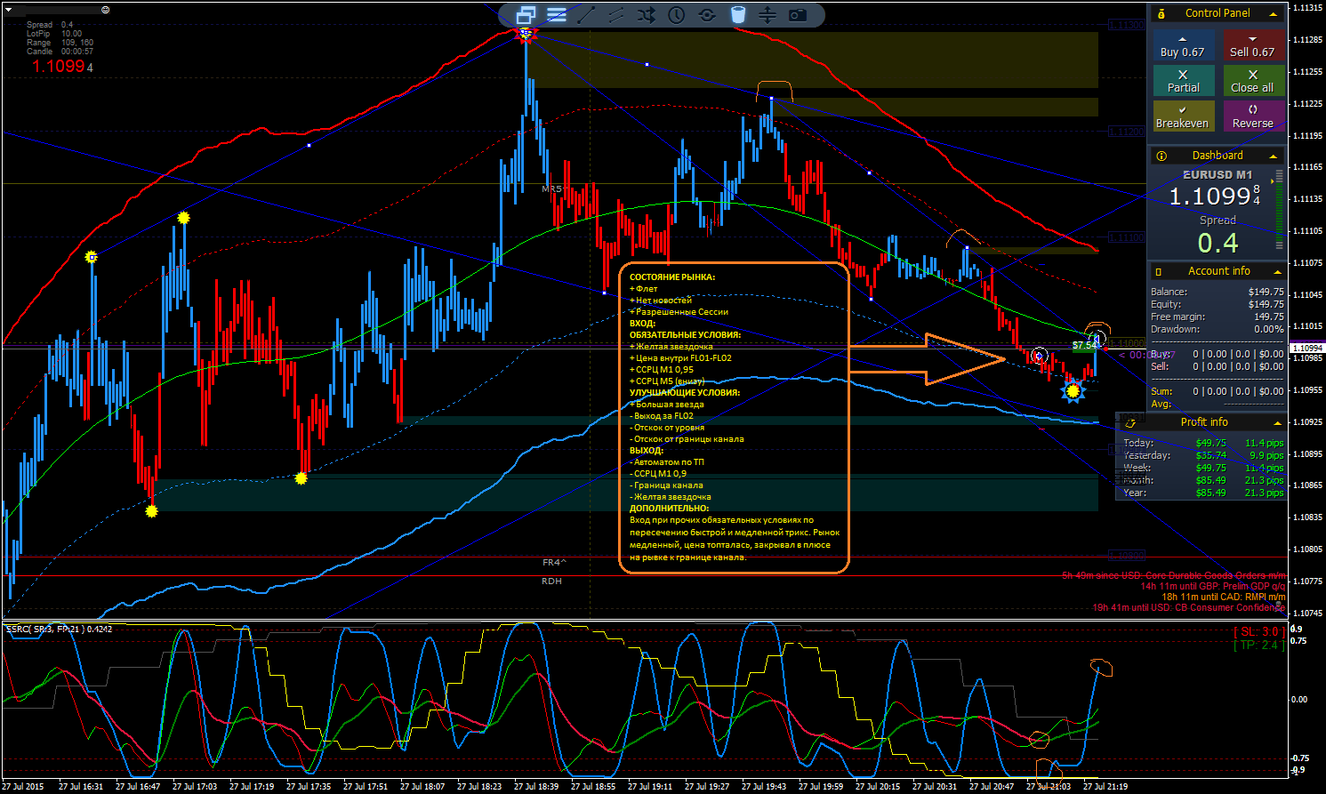
Task: Click the Sell 0.67 button
Action: tap(1252, 45)
